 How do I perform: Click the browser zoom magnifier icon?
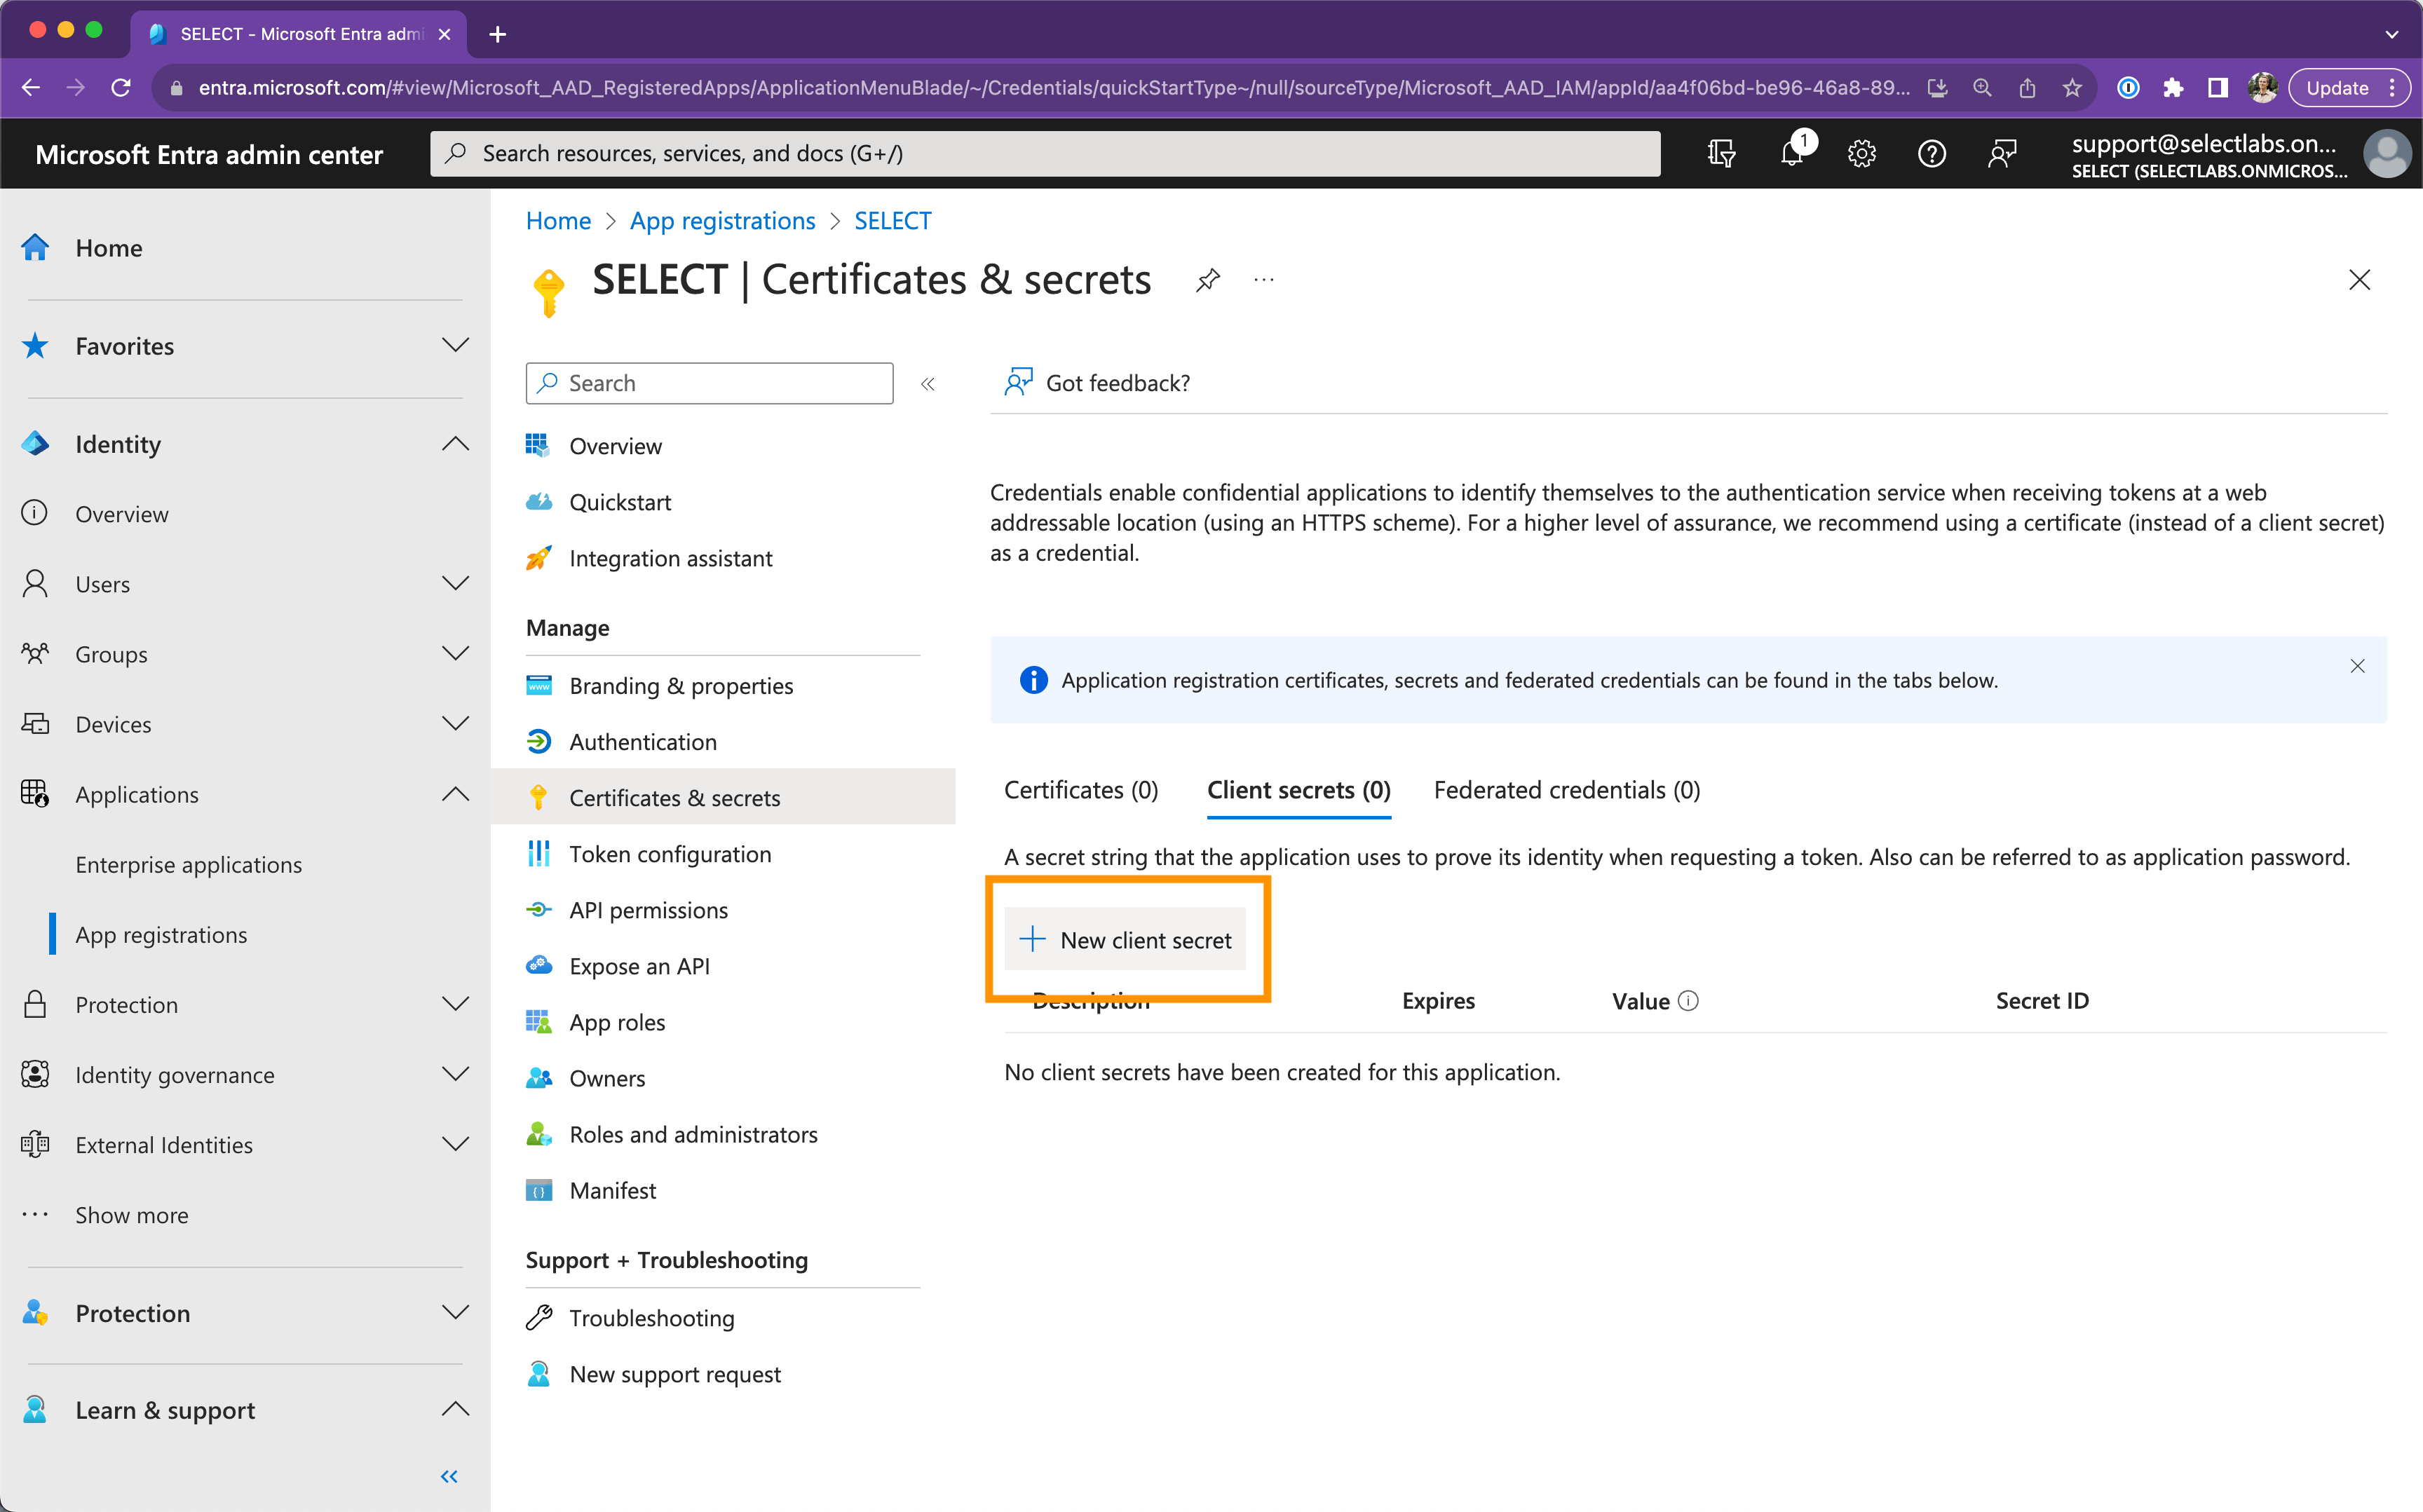click(x=1982, y=88)
